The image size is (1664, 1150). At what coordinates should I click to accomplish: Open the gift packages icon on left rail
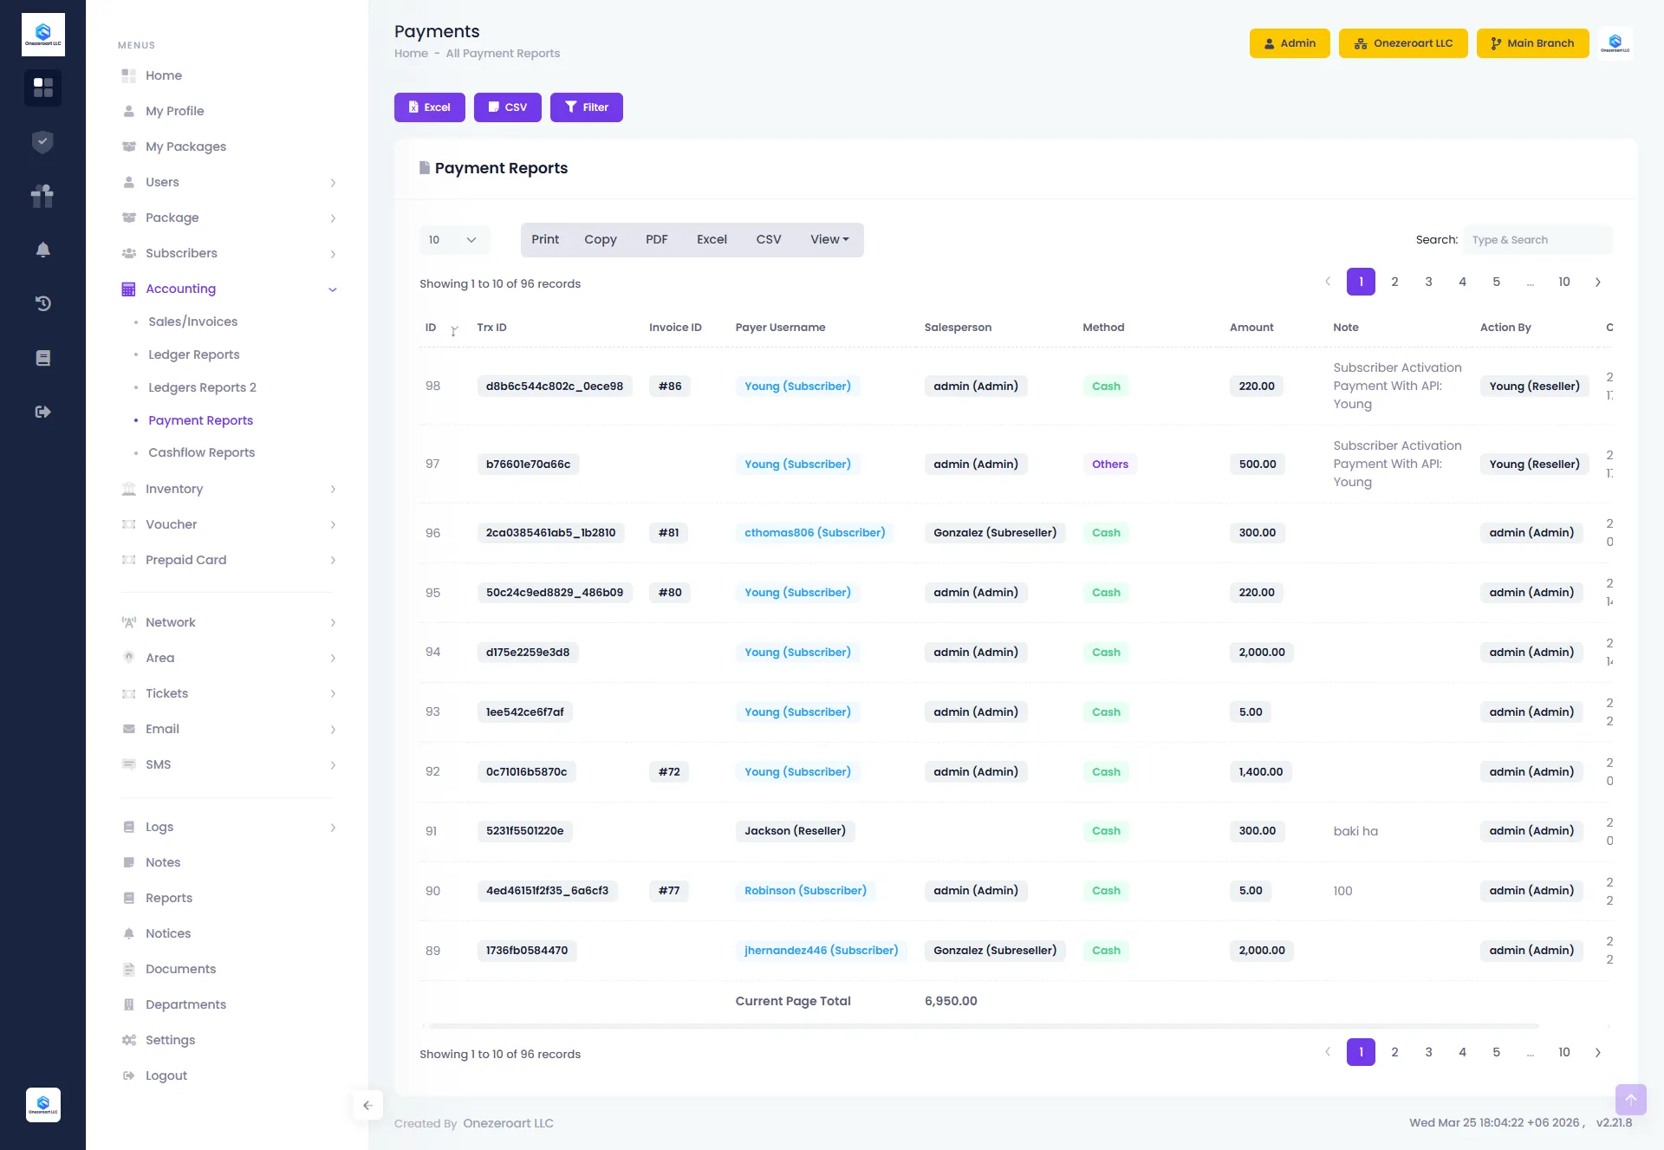coord(42,196)
